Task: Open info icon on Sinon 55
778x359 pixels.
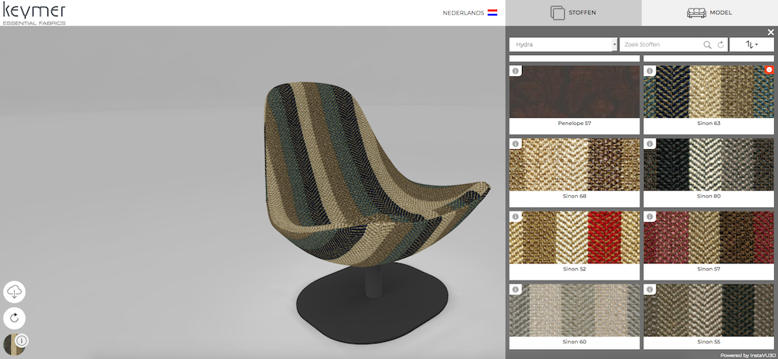Action: coord(650,290)
